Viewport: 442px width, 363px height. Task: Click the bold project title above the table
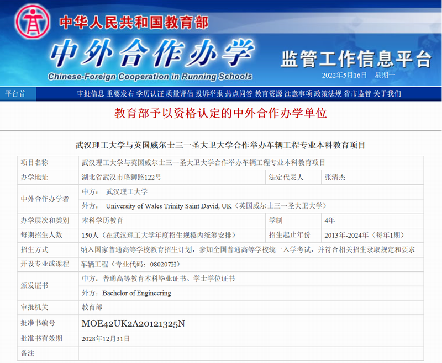pos(220,146)
